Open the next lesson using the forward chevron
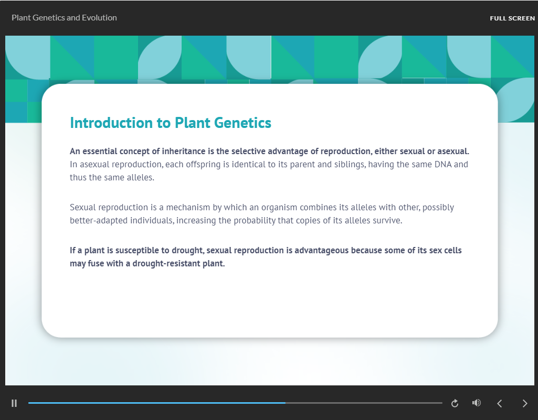Viewport: 538px width, 420px height. click(524, 403)
